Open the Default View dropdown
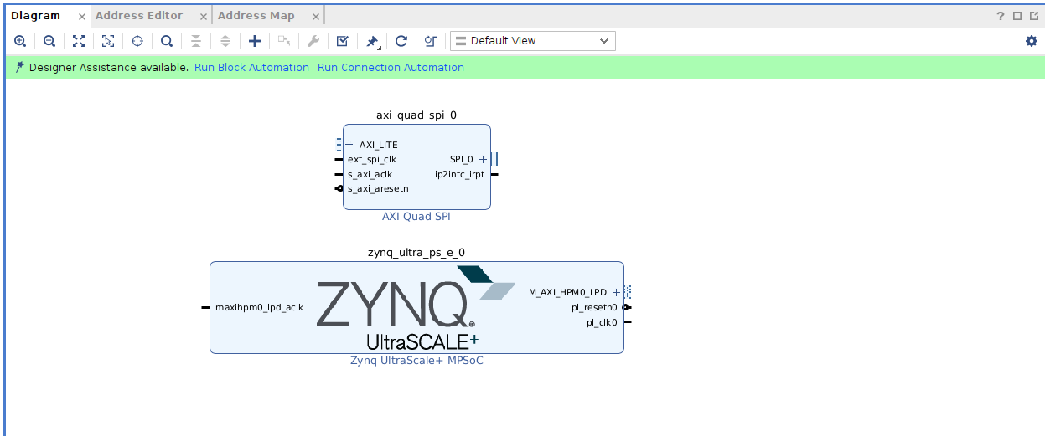Viewport: 1045px width, 436px height. click(533, 41)
